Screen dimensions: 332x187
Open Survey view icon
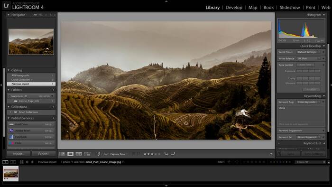87,154
